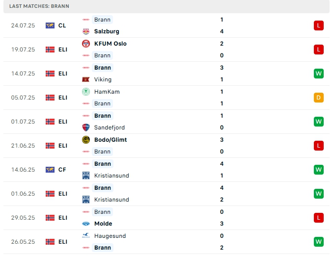Click the orange D draw badge
Image resolution: width=334 pixels, height=256 pixels.
coord(319,98)
